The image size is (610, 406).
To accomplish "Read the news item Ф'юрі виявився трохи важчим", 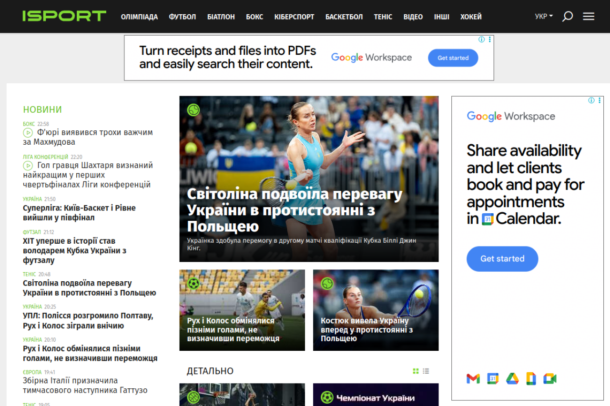I will point(88,137).
